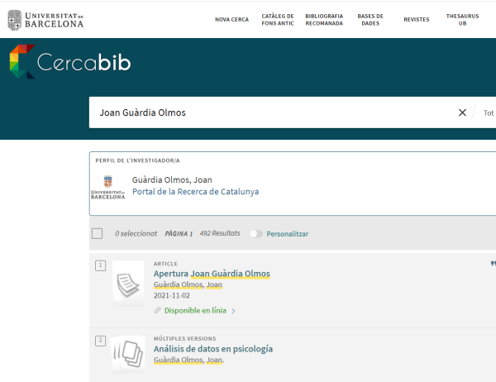Expand the Disponible en línia chevron

pyautogui.click(x=234, y=311)
